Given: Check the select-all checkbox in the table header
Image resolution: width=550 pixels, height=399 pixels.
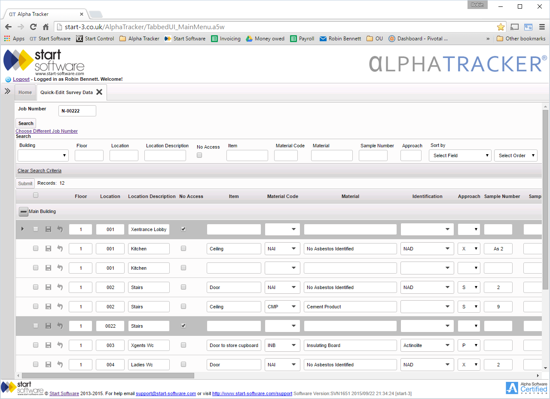Looking at the screenshot, I should [36, 195].
